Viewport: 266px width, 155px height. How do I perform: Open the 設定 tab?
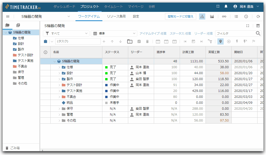(136, 16)
